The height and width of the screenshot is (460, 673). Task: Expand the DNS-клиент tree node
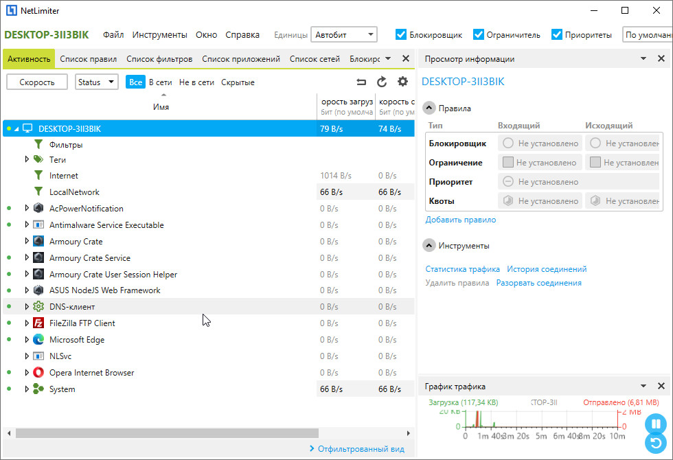[27, 307]
